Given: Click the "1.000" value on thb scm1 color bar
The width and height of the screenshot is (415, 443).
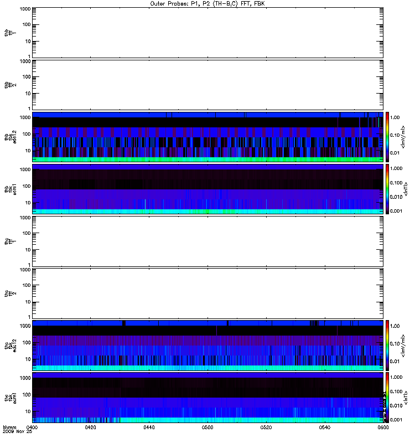Looking at the screenshot, I should pos(396,168).
